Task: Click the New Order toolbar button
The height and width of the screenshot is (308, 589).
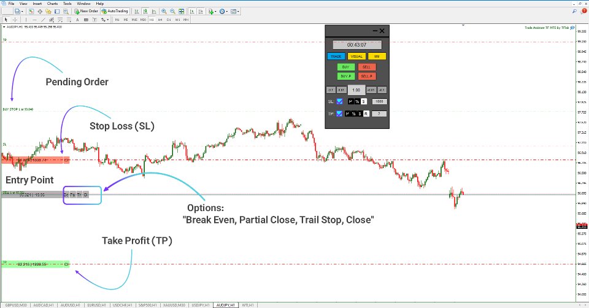Action: [86, 11]
